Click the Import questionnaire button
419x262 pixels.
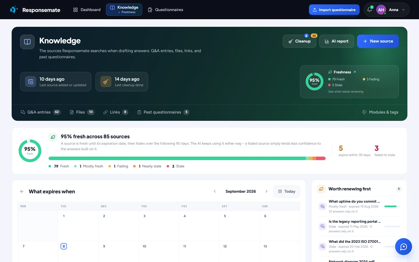click(334, 10)
